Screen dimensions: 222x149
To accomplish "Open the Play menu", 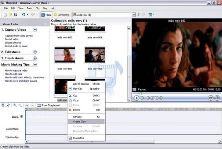I will [45, 8].
